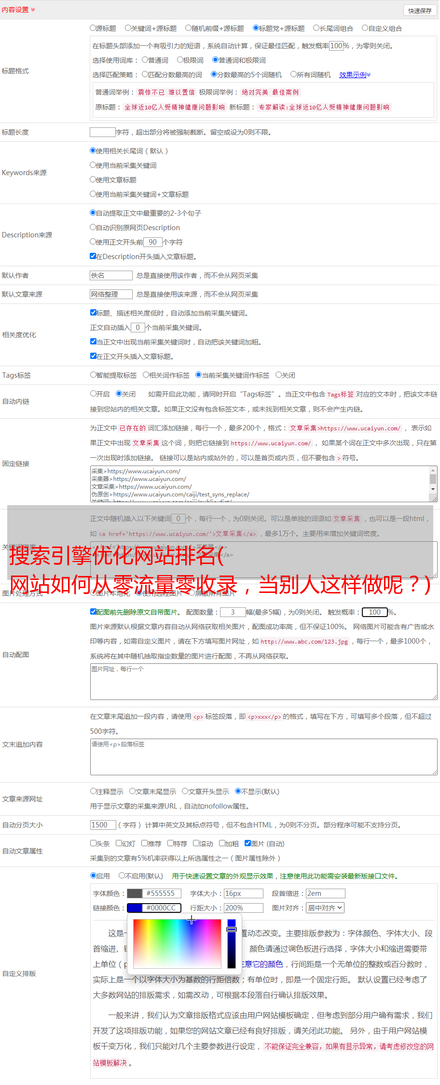Click the trigger probability 100 field
Image resolution: width=440 pixels, height=1085 pixels.
coord(336,46)
